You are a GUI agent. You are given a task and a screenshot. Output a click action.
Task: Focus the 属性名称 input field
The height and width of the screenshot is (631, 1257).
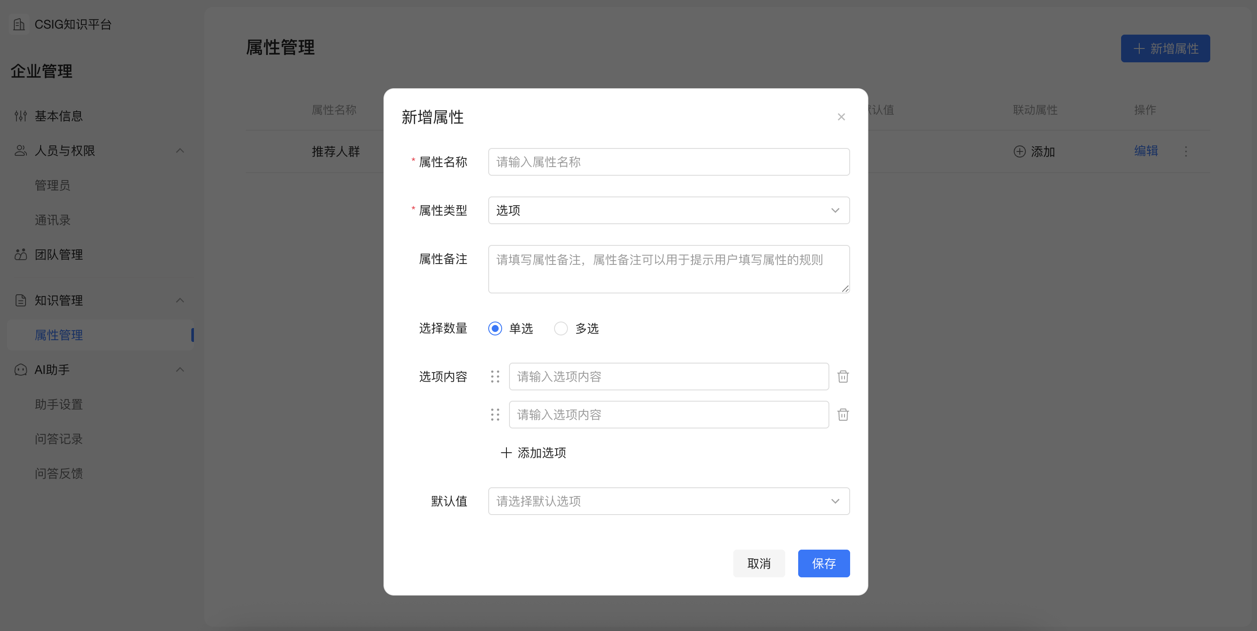(668, 162)
